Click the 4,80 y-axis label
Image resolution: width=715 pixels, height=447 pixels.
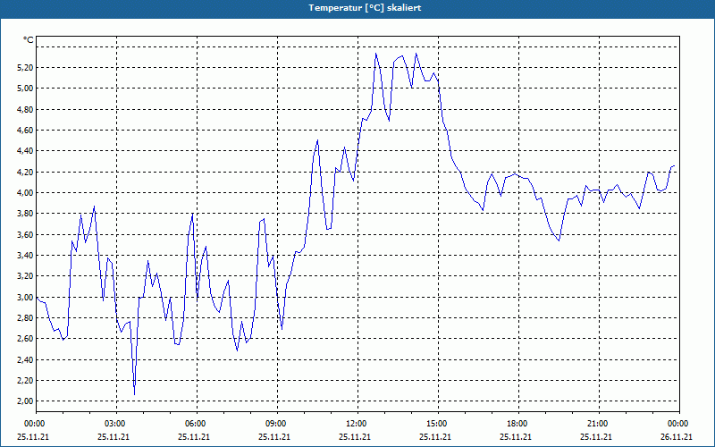[x=26, y=109]
